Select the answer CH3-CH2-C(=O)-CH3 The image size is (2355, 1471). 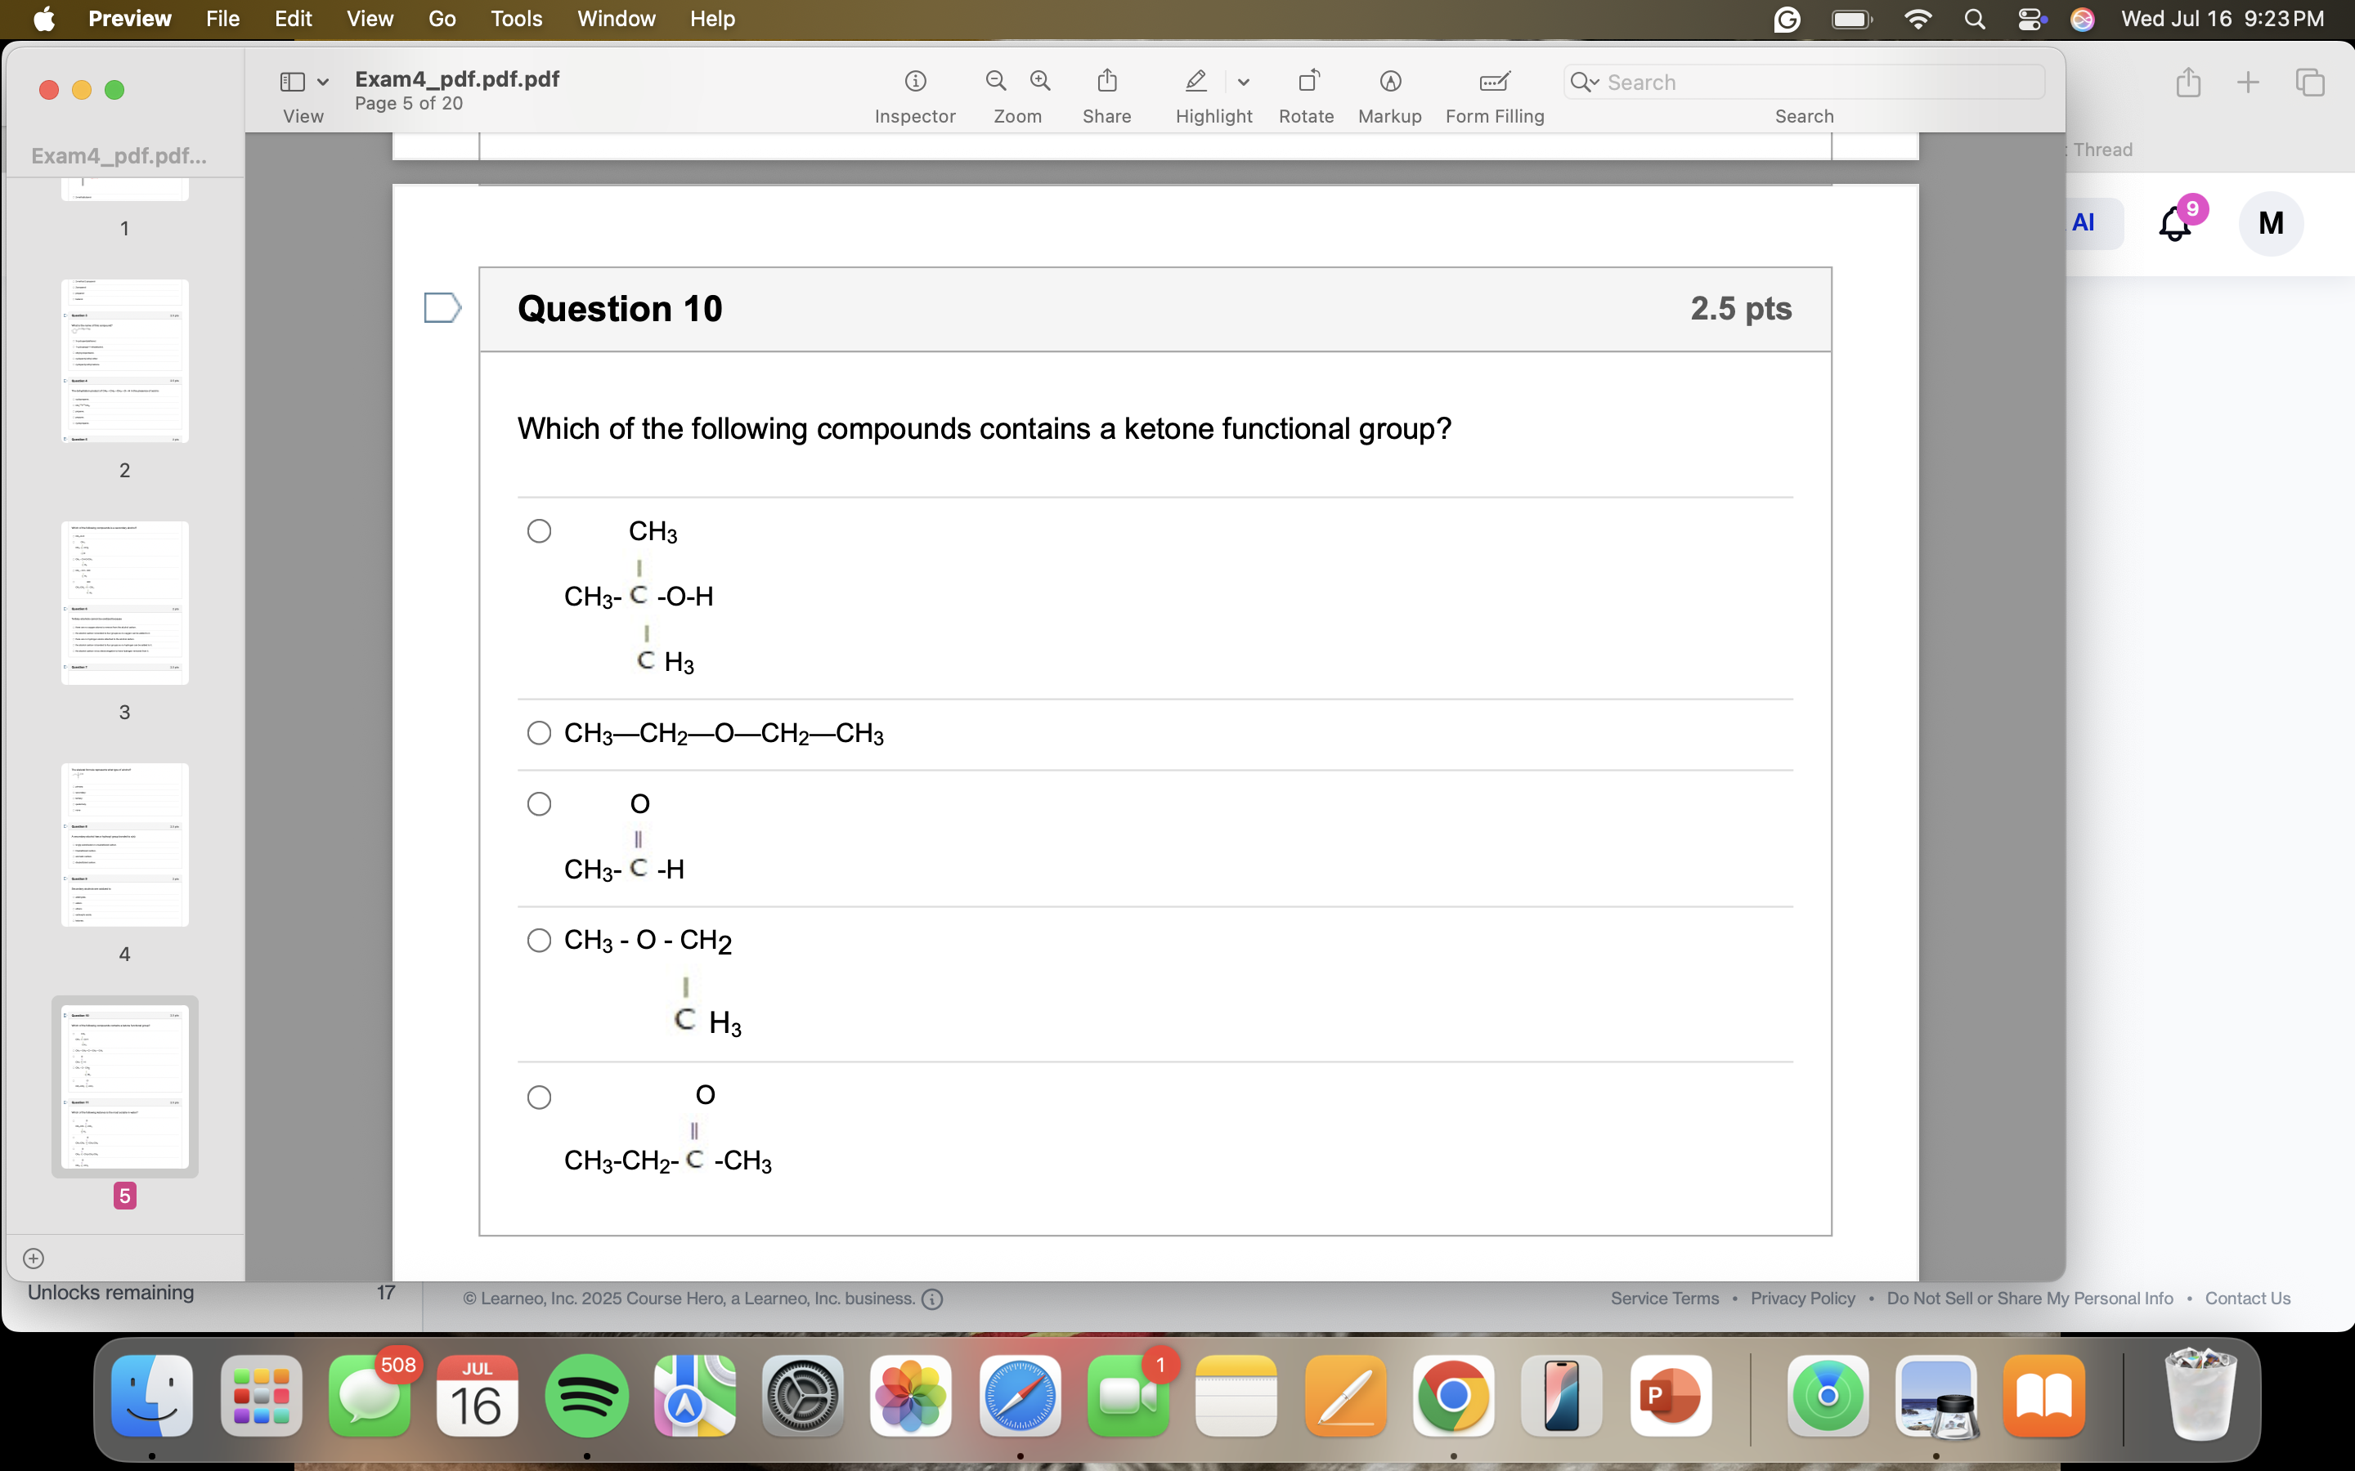539,1095
